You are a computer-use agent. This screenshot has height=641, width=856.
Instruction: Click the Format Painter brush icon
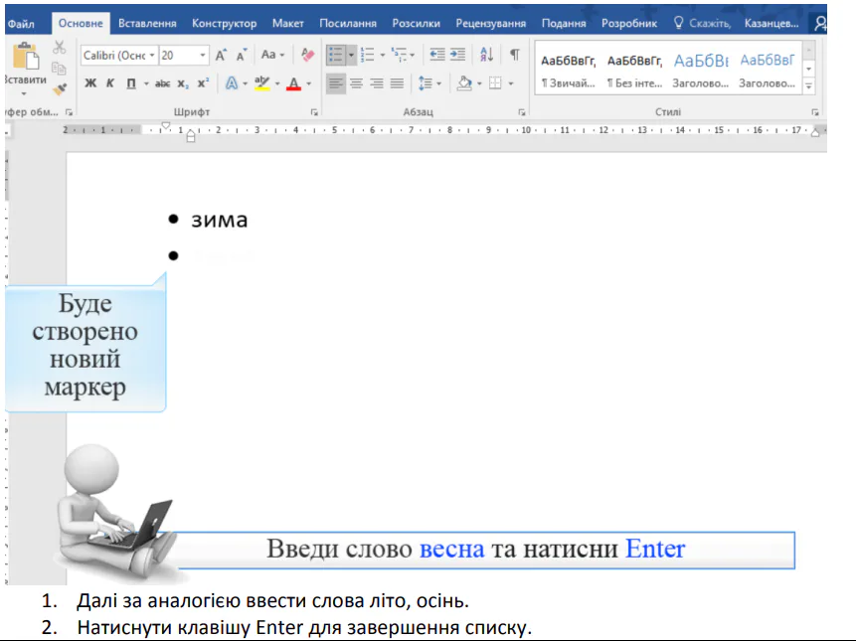click(x=60, y=89)
